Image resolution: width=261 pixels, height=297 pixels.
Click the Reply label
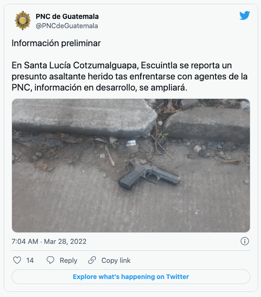[68, 261]
